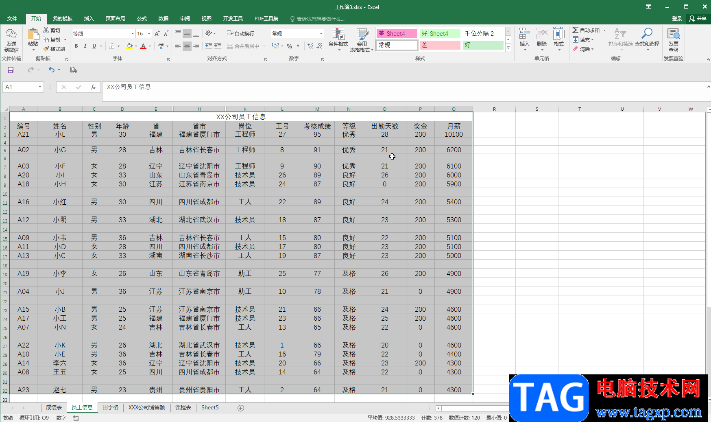
Task: Click the Format Painter brush icon
Action: (46, 49)
